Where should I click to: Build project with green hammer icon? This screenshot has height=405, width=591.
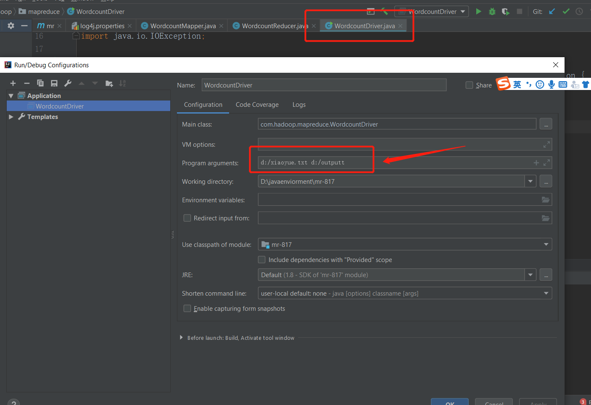click(384, 11)
